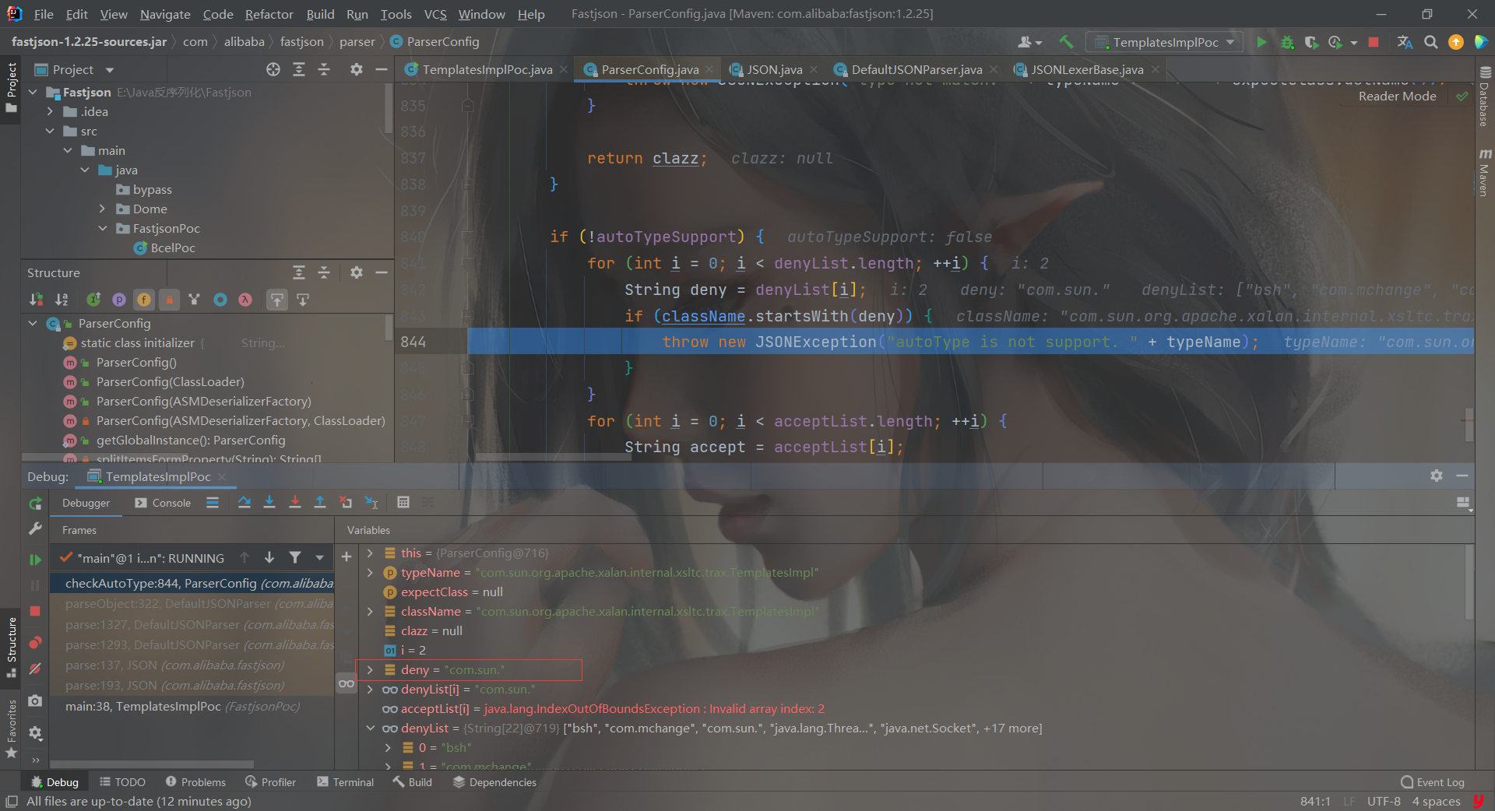Expand the .idea folder

pyautogui.click(x=50, y=111)
